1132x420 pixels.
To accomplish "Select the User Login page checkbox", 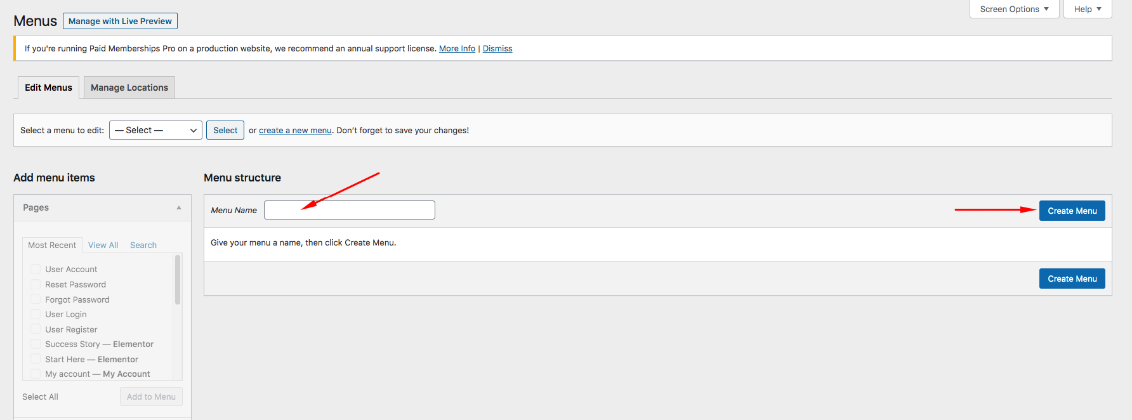I will click(36, 314).
